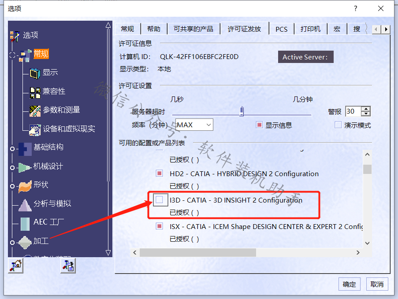Close the 选项 dialog window
This screenshot has height=299, width=398.
(380, 8)
